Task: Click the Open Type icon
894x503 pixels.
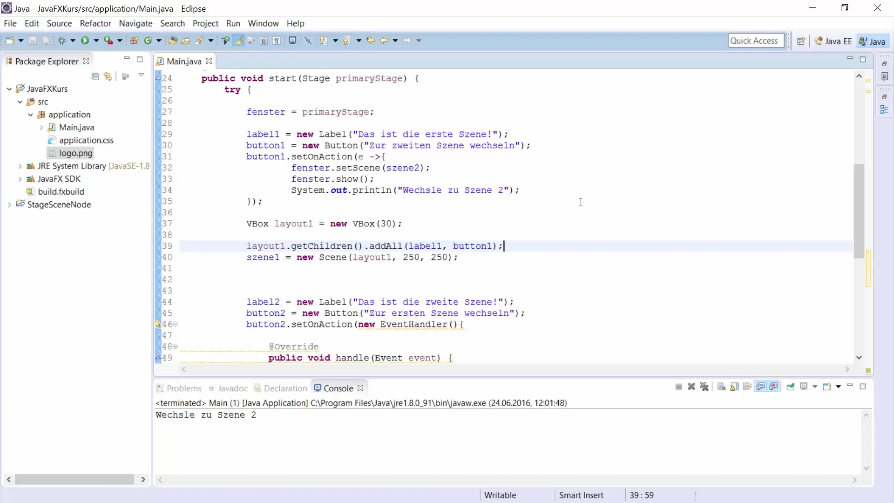Action: pyautogui.click(x=173, y=41)
